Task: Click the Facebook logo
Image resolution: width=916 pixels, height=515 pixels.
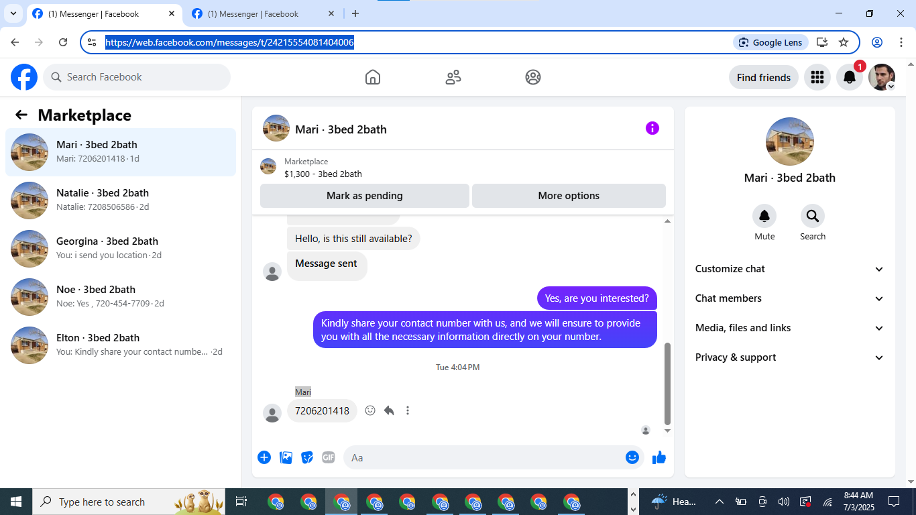Action: [24, 77]
